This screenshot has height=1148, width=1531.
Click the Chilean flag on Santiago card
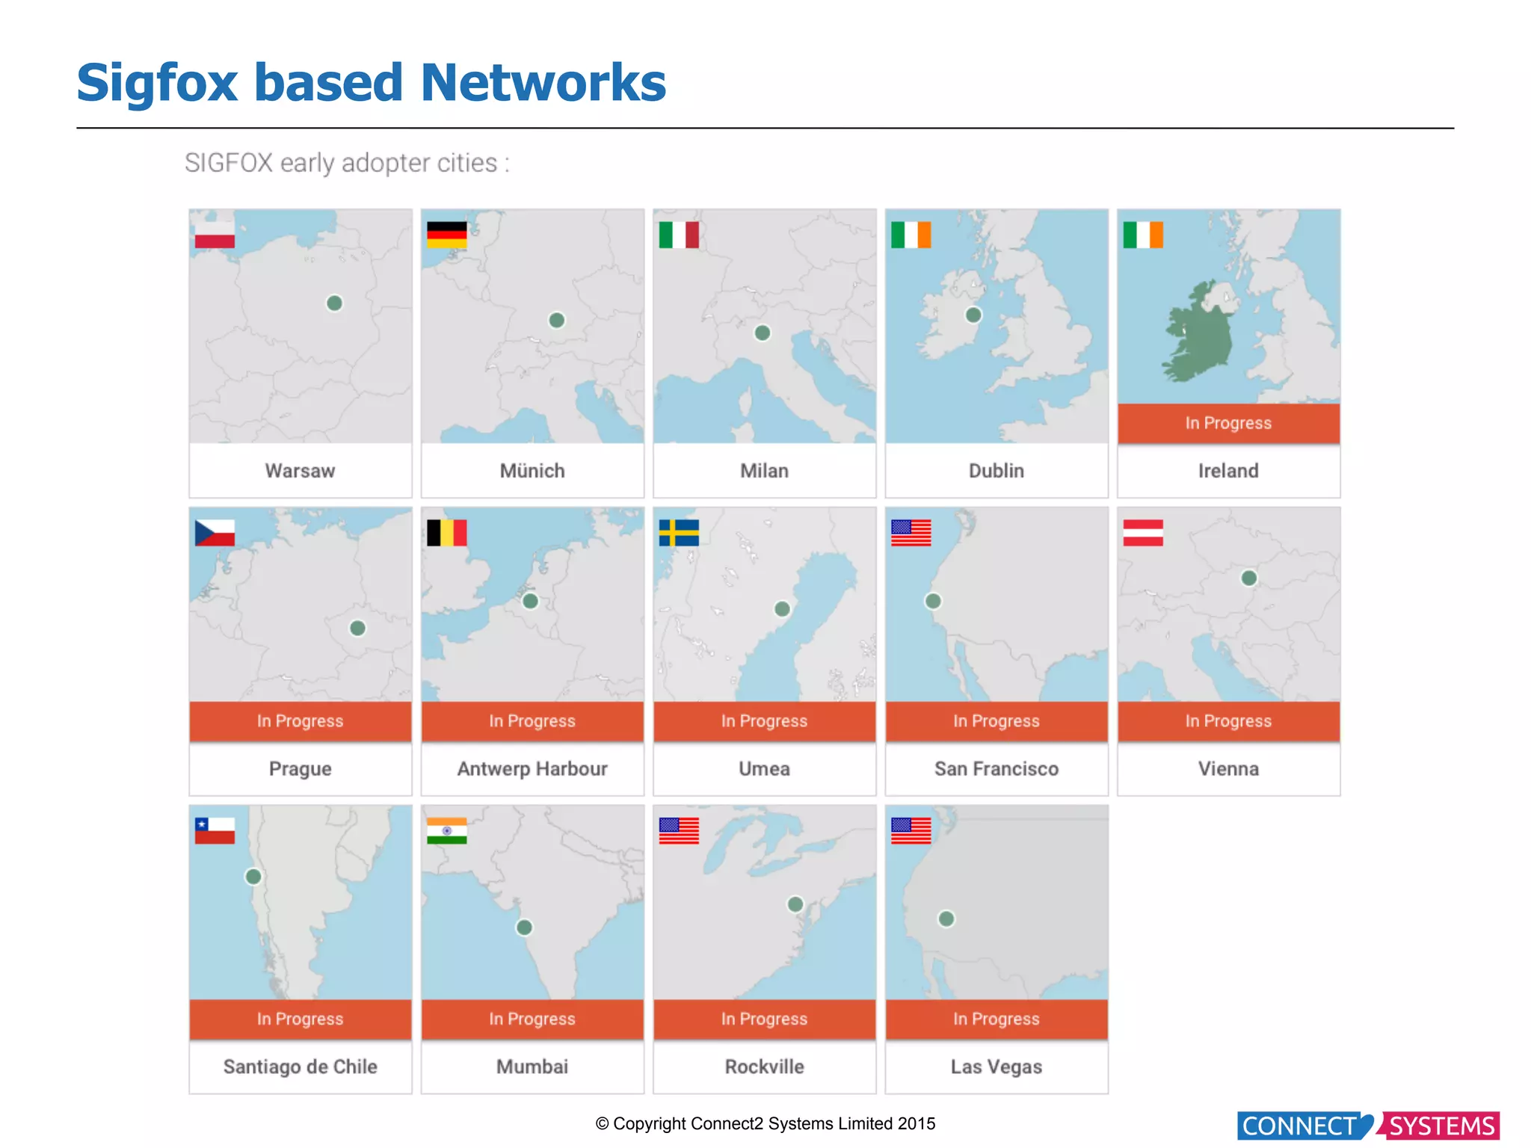coord(215,830)
